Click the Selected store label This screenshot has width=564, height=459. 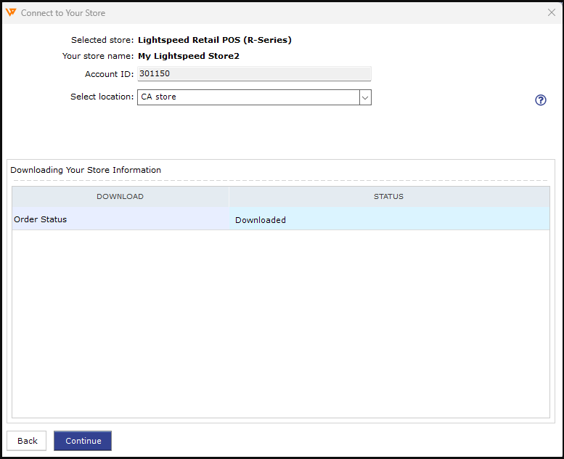[102, 40]
